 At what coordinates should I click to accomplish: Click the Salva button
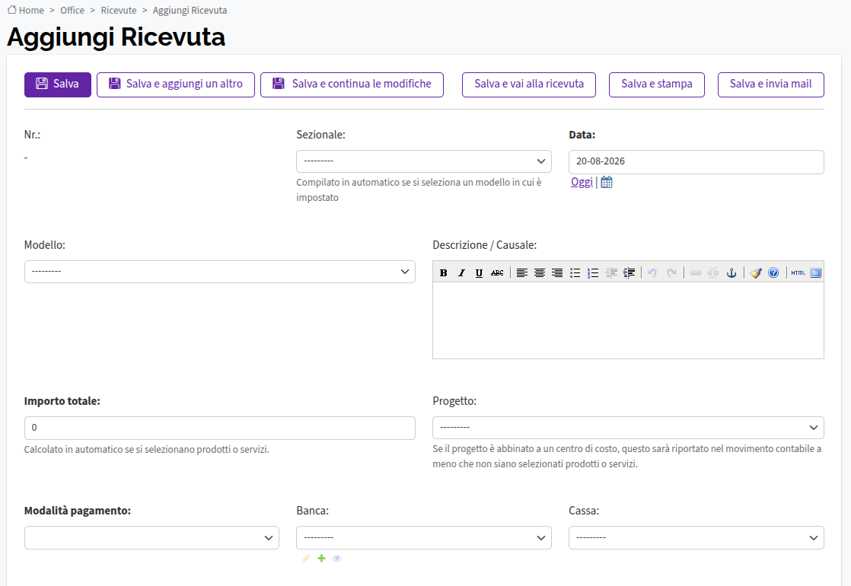point(58,84)
